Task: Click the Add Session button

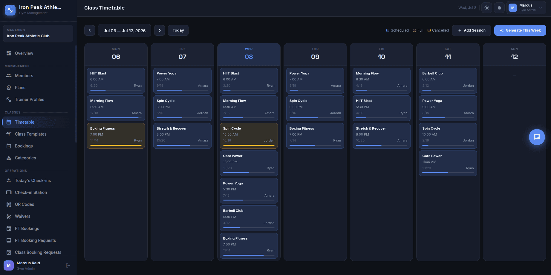Action: coord(472,30)
